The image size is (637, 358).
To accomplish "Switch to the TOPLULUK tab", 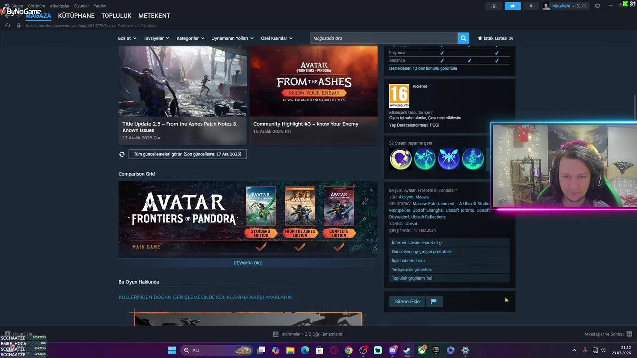I will click(116, 16).
